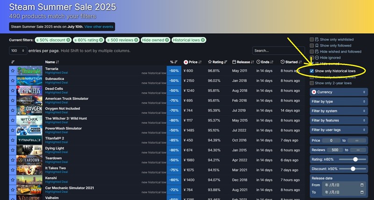The height and width of the screenshot is (200, 374).
Task: Sort table by Rating column
Action: coord(217,62)
